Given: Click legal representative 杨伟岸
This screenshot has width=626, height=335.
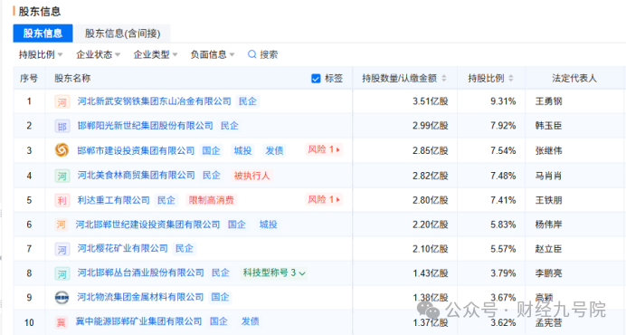Looking at the screenshot, I should (548, 225).
